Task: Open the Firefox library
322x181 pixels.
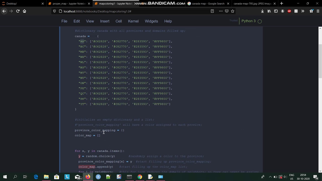Action: 269,11
